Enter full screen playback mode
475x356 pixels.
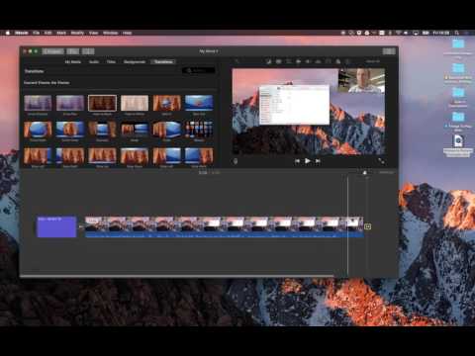(x=381, y=161)
